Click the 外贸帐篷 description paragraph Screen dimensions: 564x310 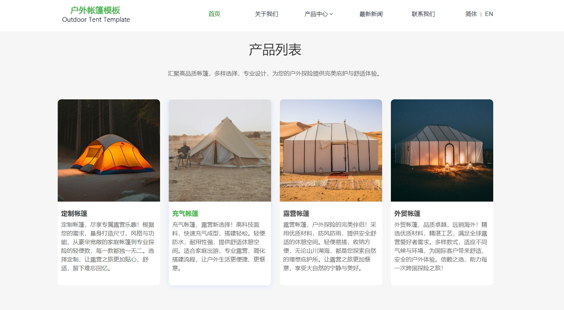pos(441,247)
